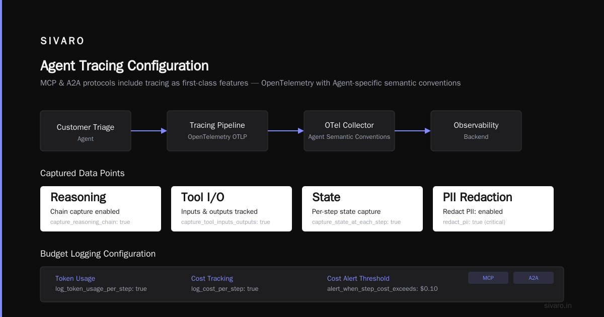The height and width of the screenshot is (317, 604).
Task: Click capture_state_at_each_step: true text
Action: coord(356,222)
